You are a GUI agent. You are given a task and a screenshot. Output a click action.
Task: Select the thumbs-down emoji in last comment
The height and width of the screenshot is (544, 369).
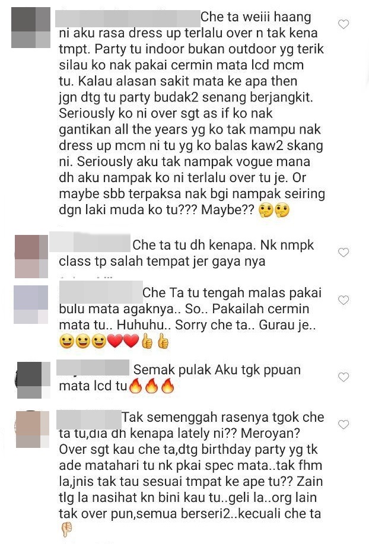tap(66, 530)
